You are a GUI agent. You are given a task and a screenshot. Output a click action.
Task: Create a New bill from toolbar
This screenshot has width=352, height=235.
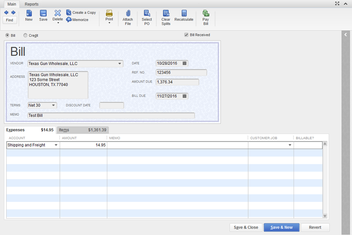tap(29, 15)
